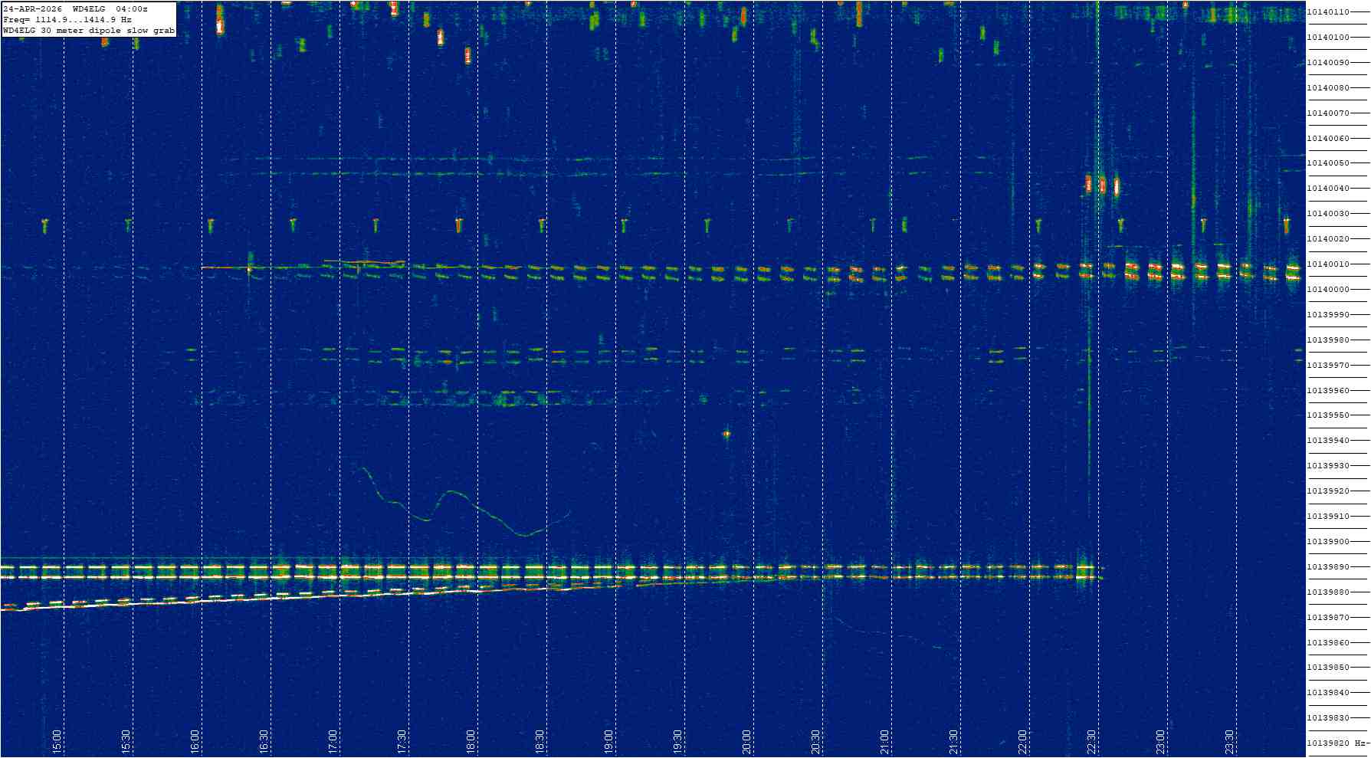Click the 23:30 time label
The width and height of the screenshot is (1371, 758).
1230,740
